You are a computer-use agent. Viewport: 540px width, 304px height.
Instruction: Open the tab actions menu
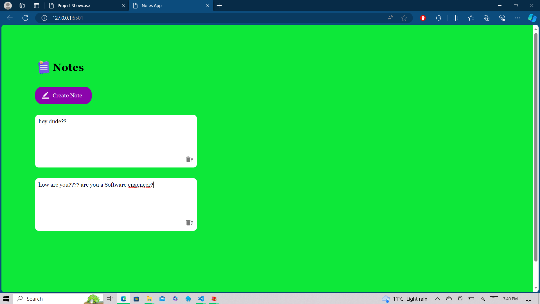[37, 6]
